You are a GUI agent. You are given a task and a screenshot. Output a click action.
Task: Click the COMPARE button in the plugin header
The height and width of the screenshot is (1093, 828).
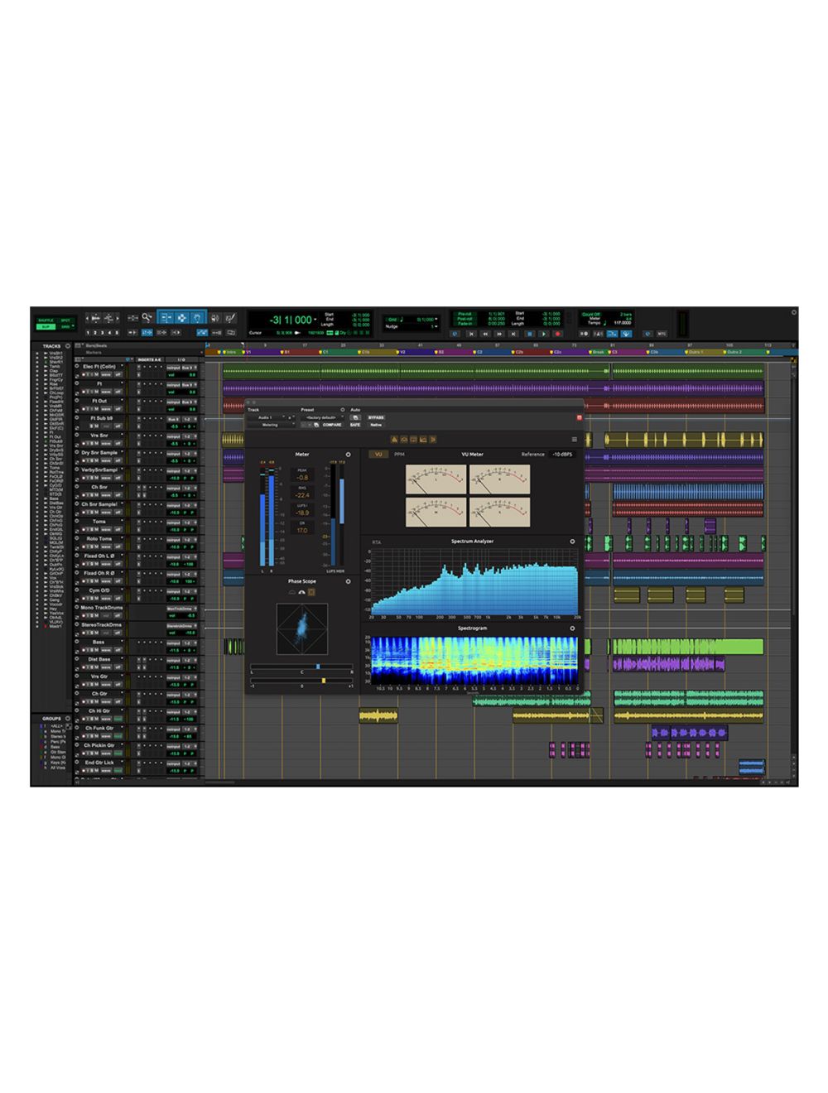(x=331, y=423)
